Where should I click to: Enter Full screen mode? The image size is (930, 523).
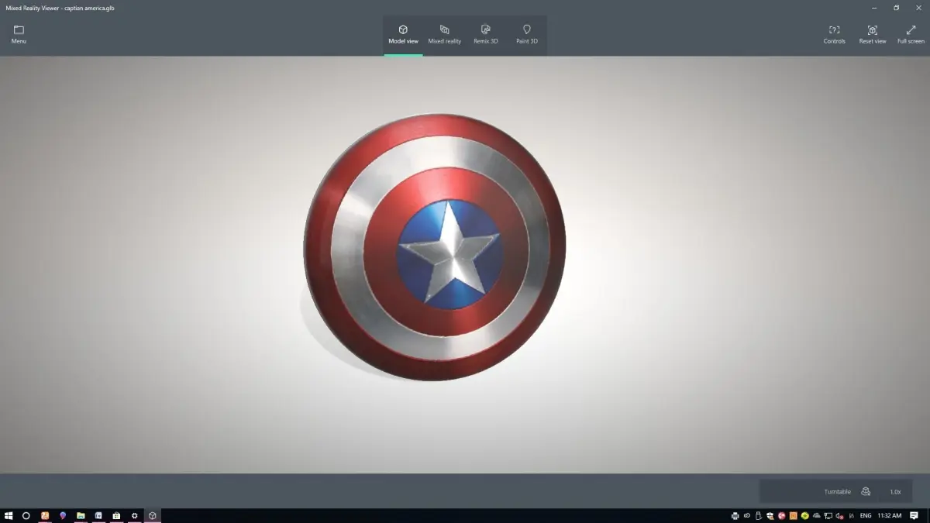pyautogui.click(x=911, y=34)
